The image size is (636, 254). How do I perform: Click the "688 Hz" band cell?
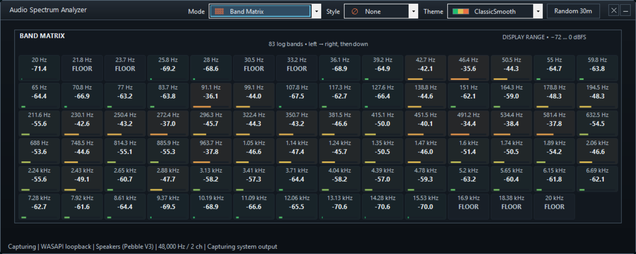[39, 151]
